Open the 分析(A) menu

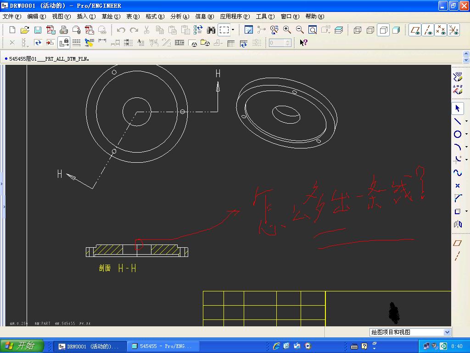pos(180,17)
